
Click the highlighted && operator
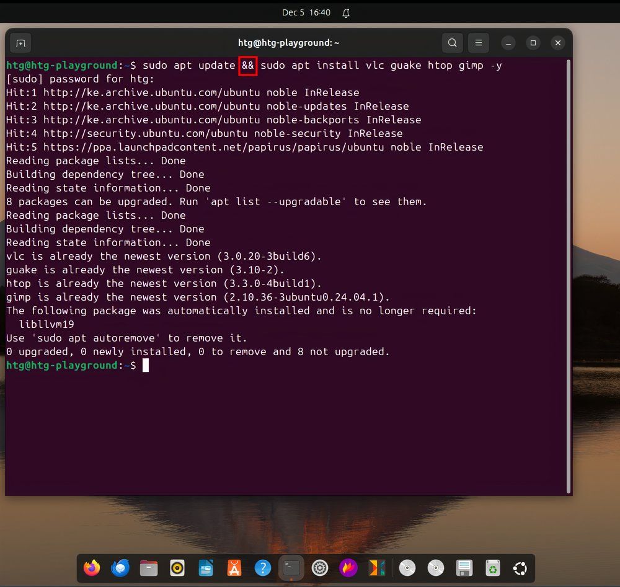coord(248,66)
